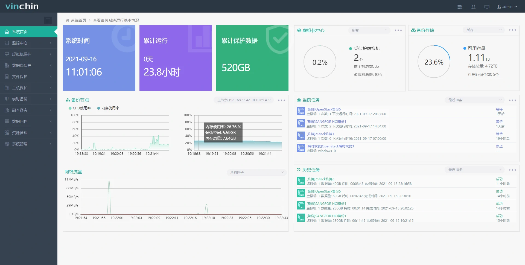Click text 虚拟机总数: 836
This screenshot has width=525, height=265.
tap(367, 75)
